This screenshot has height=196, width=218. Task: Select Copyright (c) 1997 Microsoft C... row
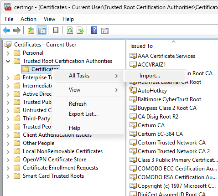point(176,186)
